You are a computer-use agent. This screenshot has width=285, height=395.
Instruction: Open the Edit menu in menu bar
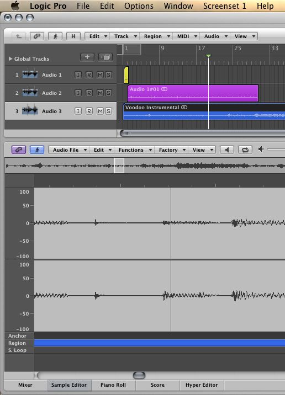tap(107, 6)
